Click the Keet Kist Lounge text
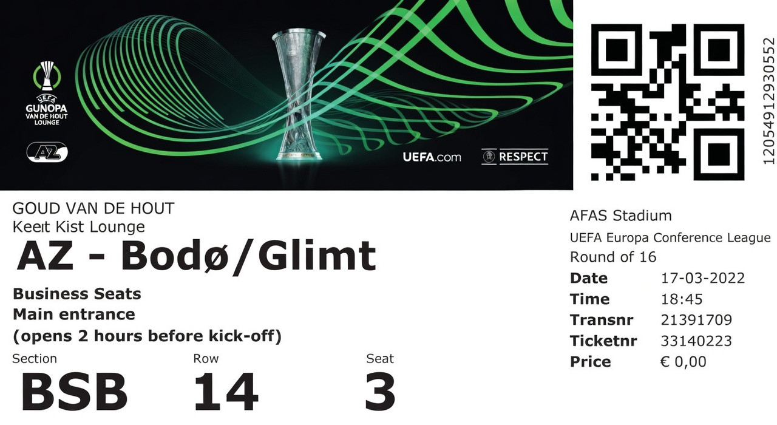Image resolution: width=777 pixels, height=425 pixels. pos(79,227)
